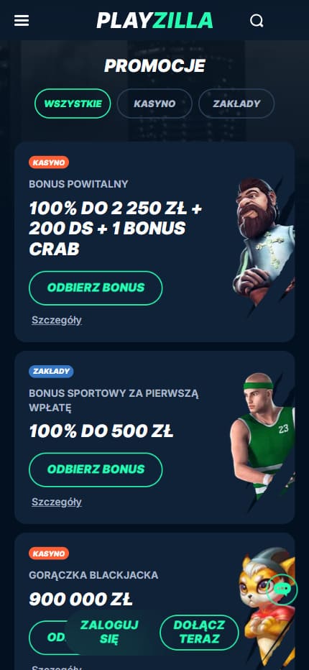The image size is (309, 670).
Task: Open Szczegóły for the sports bonus
Action: tap(57, 502)
